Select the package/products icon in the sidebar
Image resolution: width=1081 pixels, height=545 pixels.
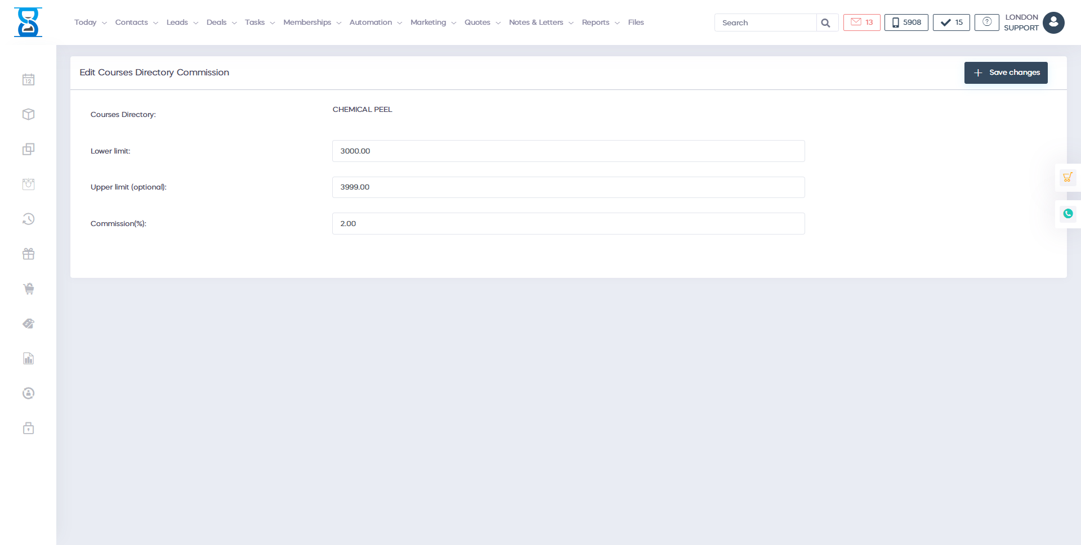click(x=28, y=114)
